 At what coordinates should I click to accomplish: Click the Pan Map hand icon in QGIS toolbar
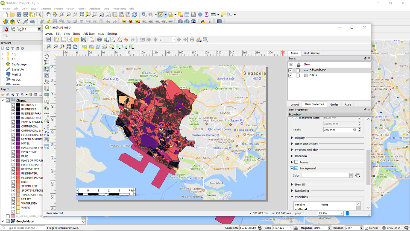48,15
